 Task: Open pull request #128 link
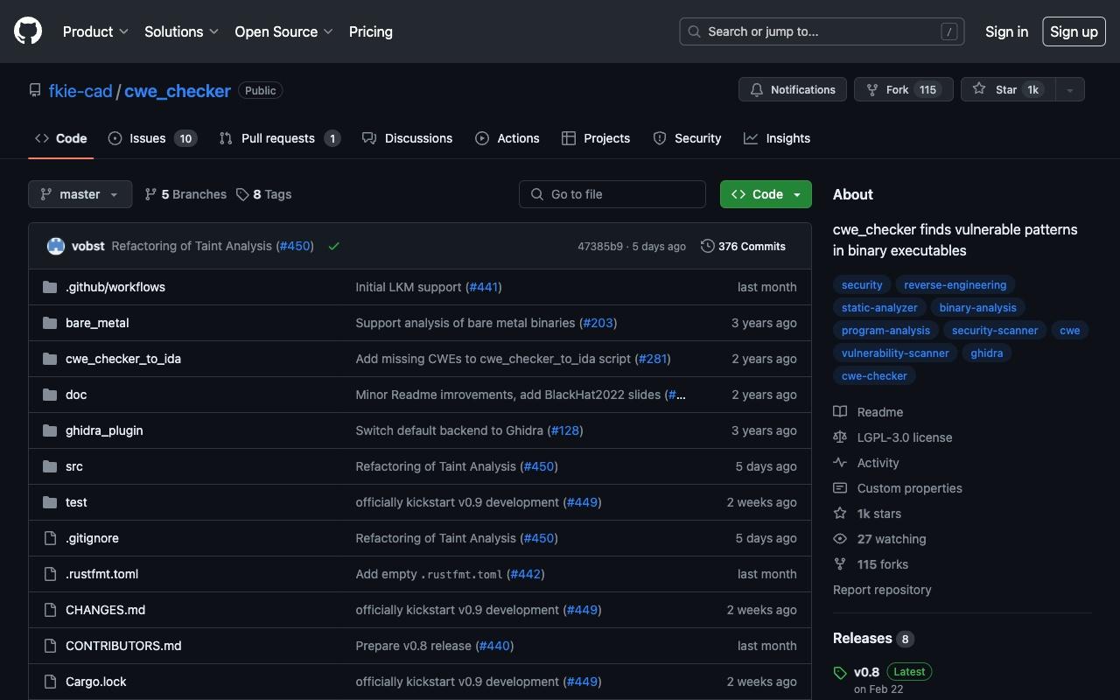pyautogui.click(x=565, y=430)
